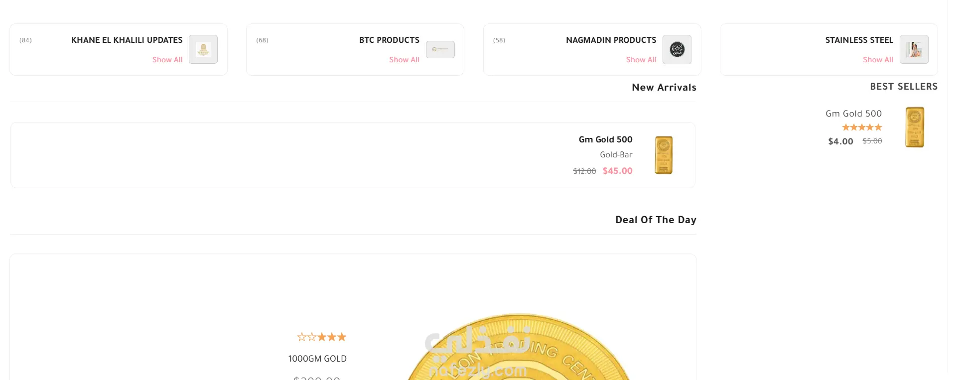Screen dimensions: 955x380
Task: Click star rating above 1000GM GOLD
Action: (322, 337)
